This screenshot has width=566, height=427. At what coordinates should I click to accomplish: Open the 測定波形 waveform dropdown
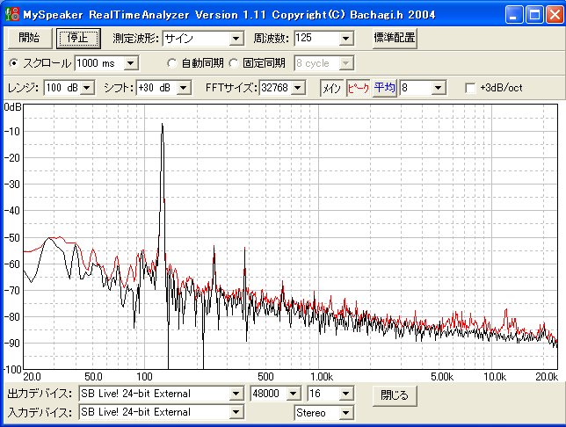tap(236, 39)
